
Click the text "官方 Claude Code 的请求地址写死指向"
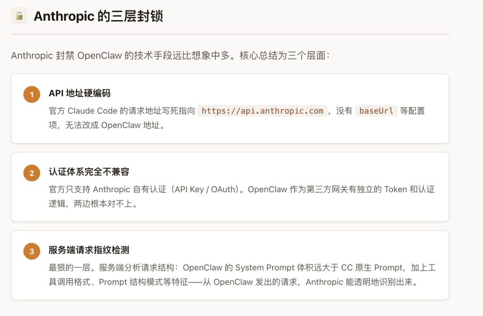(x=122, y=111)
